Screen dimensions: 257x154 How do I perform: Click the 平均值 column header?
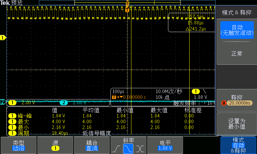click(91, 110)
